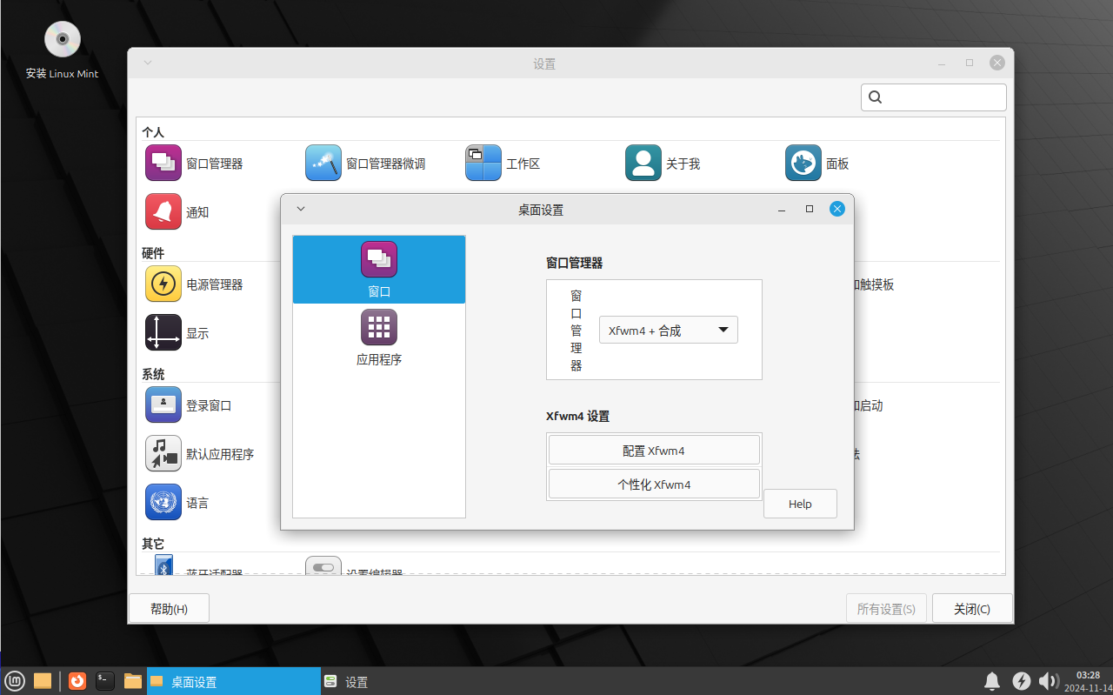Launch the terminal from the taskbar
The width and height of the screenshot is (1113, 695).
tap(105, 681)
